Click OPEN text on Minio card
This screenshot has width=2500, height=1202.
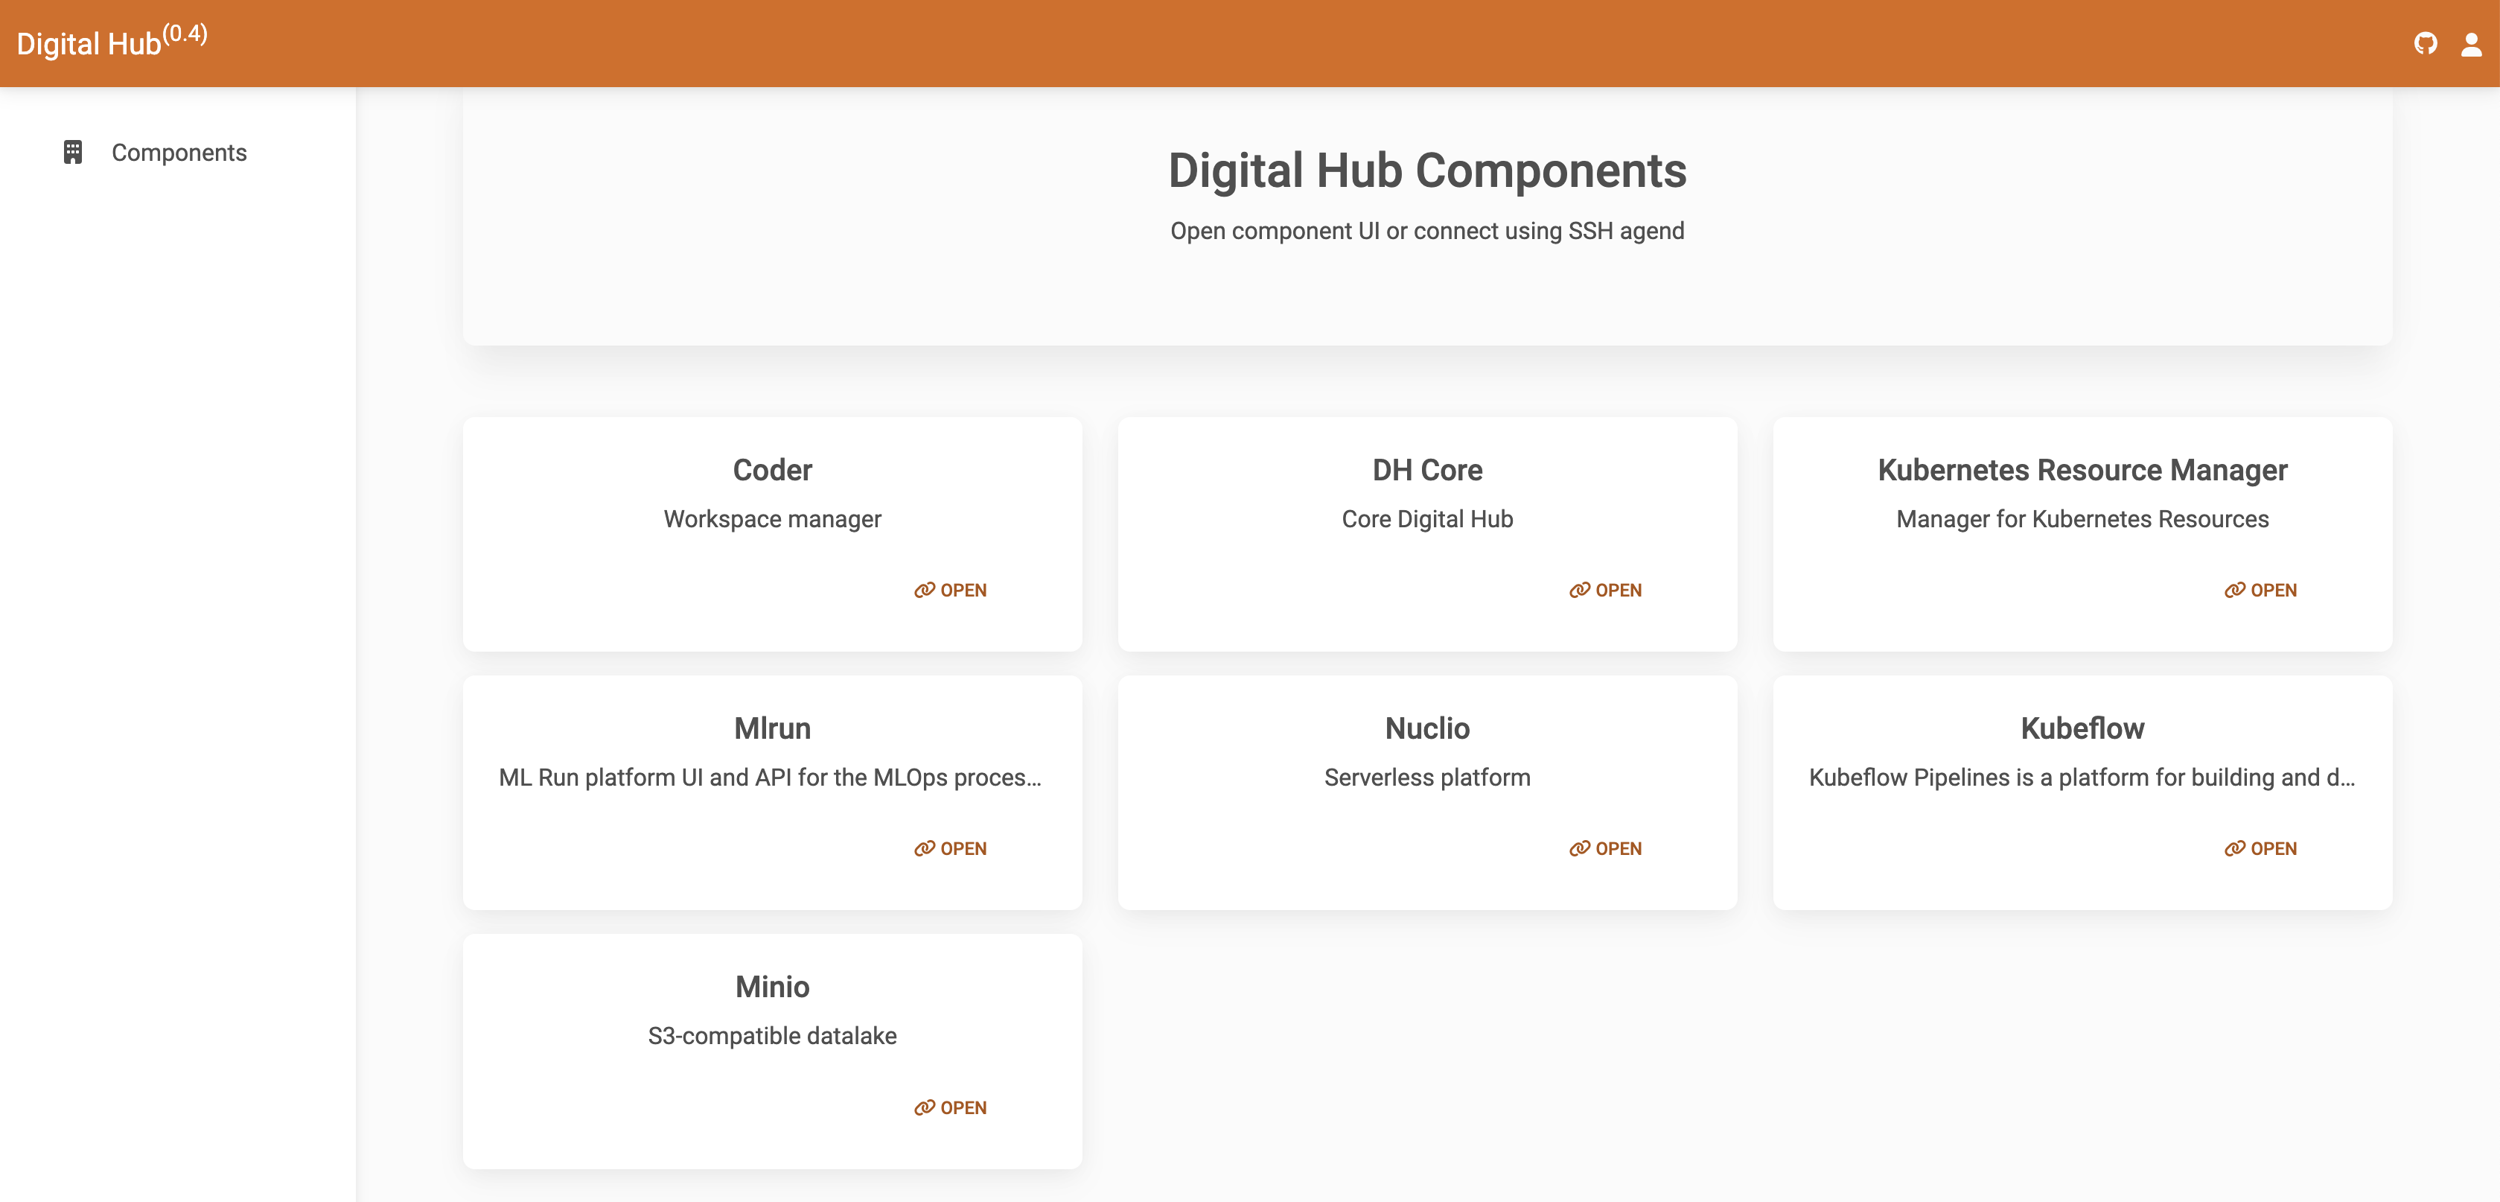(963, 1108)
